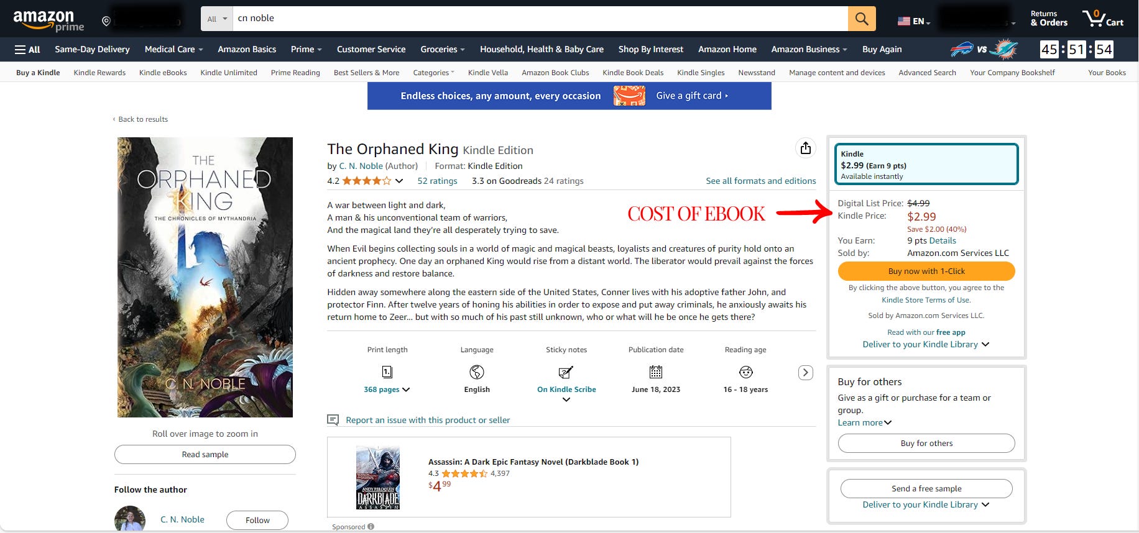Expand the Medical Care menu
Screen dimensions: 1139x533
173,50
